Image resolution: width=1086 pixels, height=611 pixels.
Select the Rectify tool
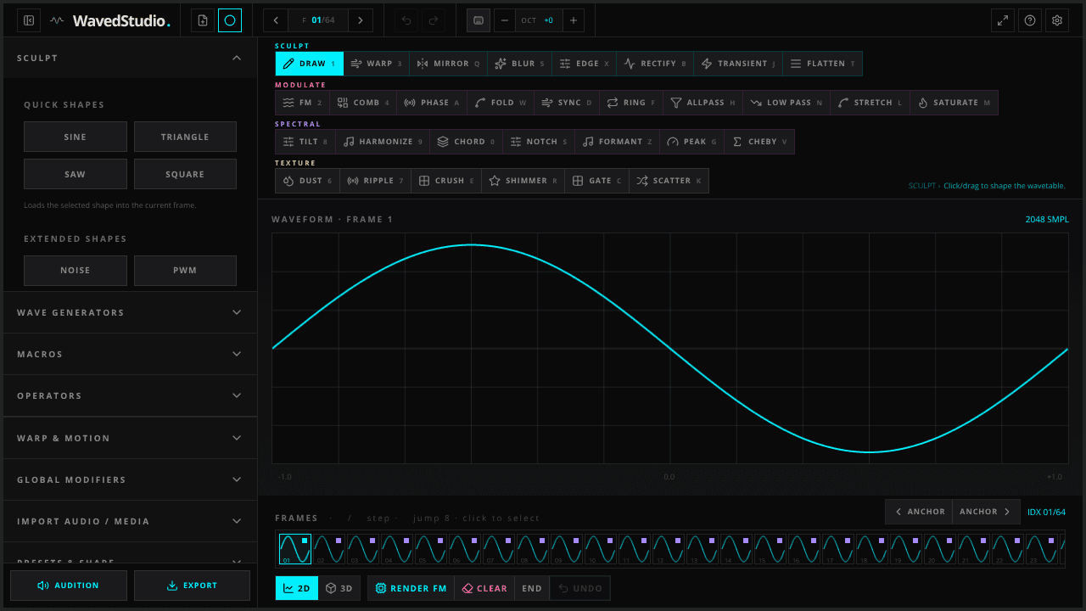pyautogui.click(x=655, y=64)
